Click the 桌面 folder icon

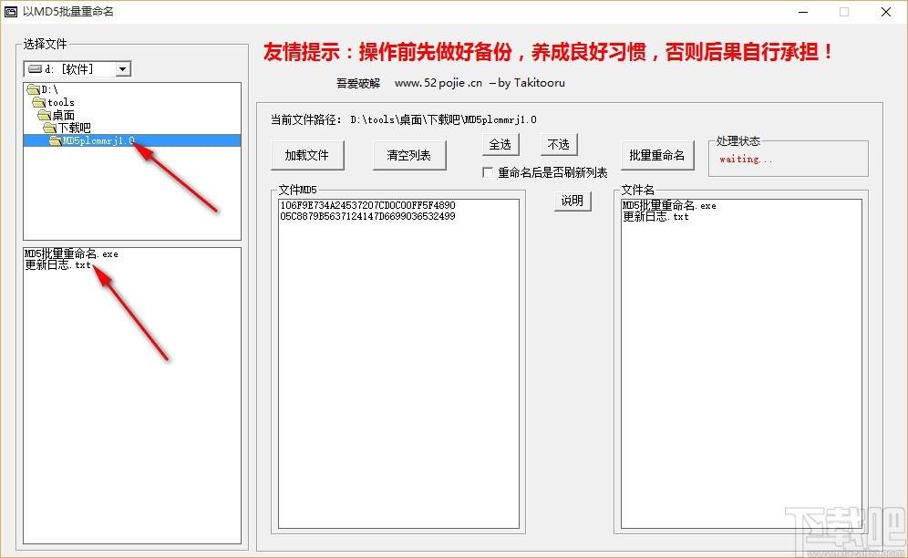[45, 115]
